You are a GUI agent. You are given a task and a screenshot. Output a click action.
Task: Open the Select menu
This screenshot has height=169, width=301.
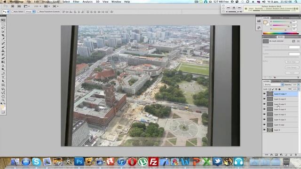click(x=66, y=2)
